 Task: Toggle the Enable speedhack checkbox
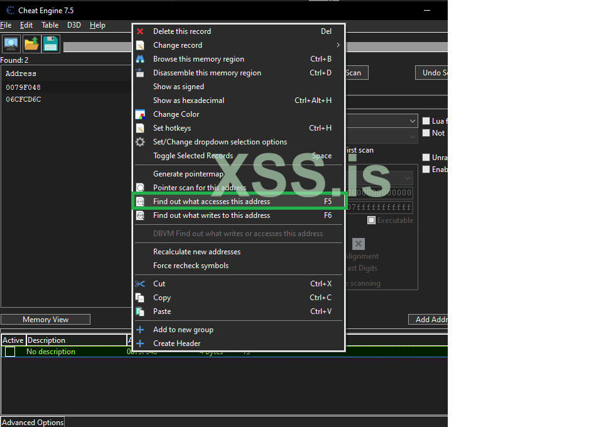pos(426,170)
